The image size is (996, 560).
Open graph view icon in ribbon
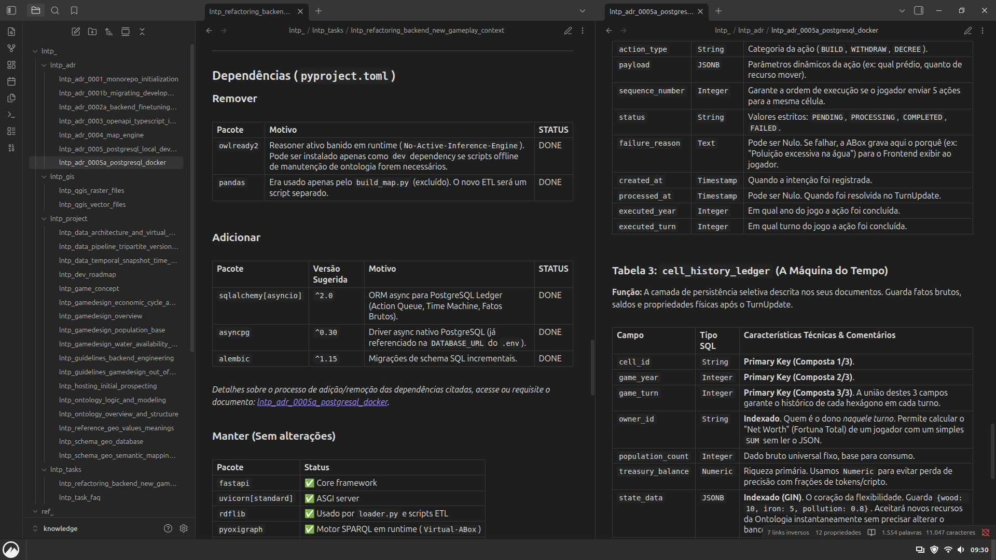coord(11,48)
